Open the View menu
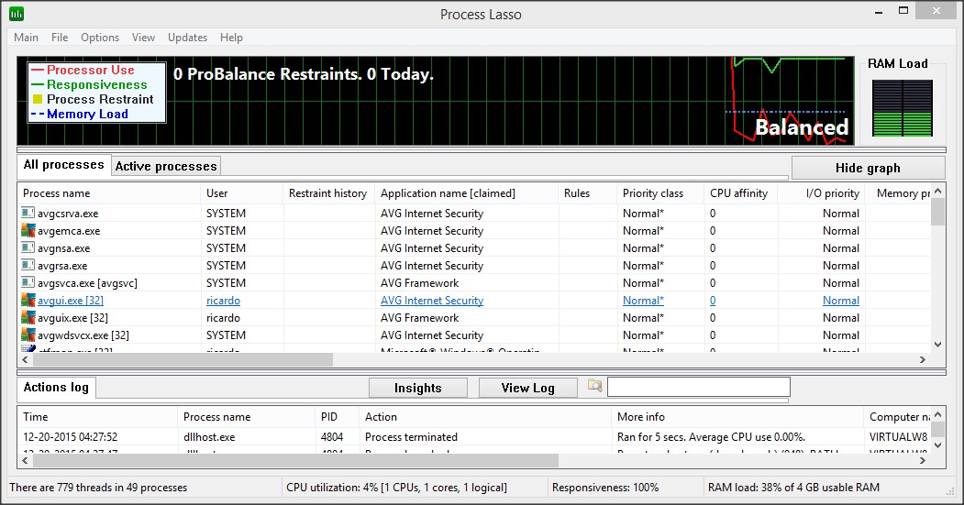 click(x=143, y=38)
